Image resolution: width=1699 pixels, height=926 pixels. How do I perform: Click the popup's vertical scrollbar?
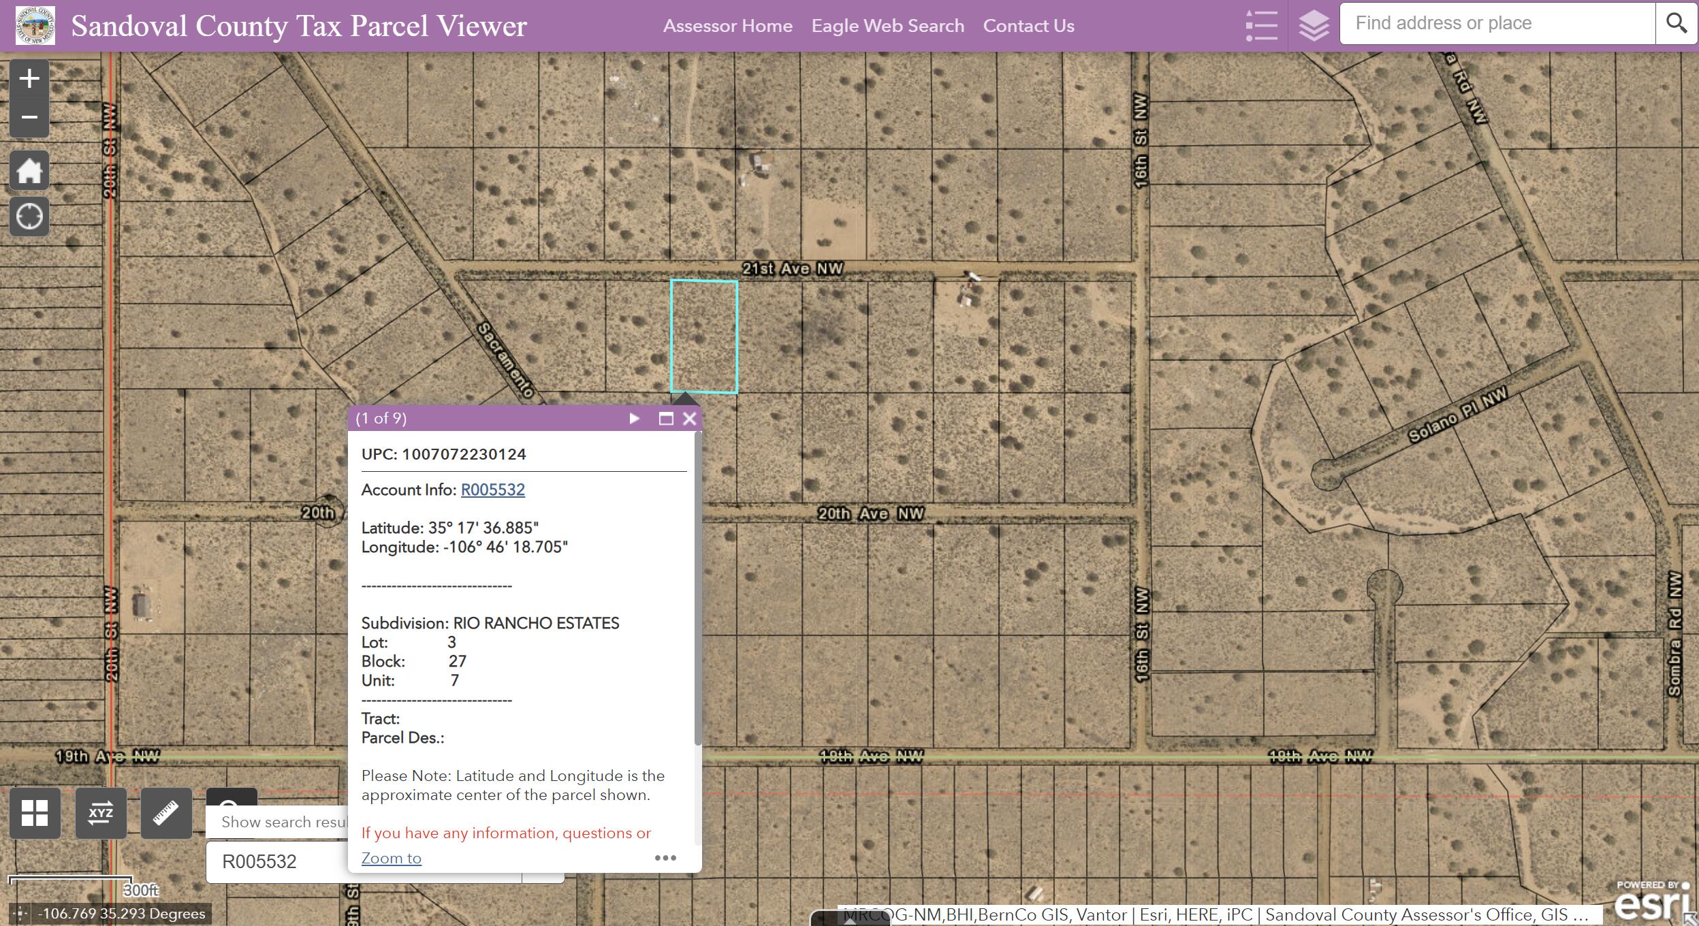click(697, 589)
